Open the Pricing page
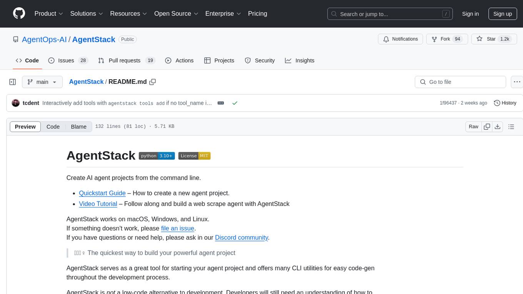 click(x=258, y=13)
